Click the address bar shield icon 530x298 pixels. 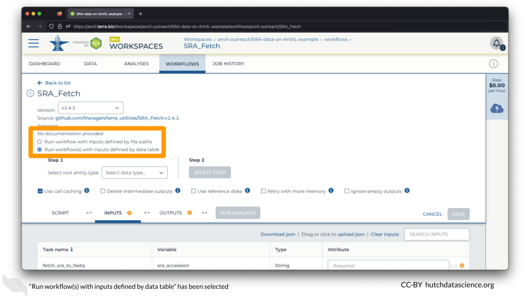pos(51,26)
